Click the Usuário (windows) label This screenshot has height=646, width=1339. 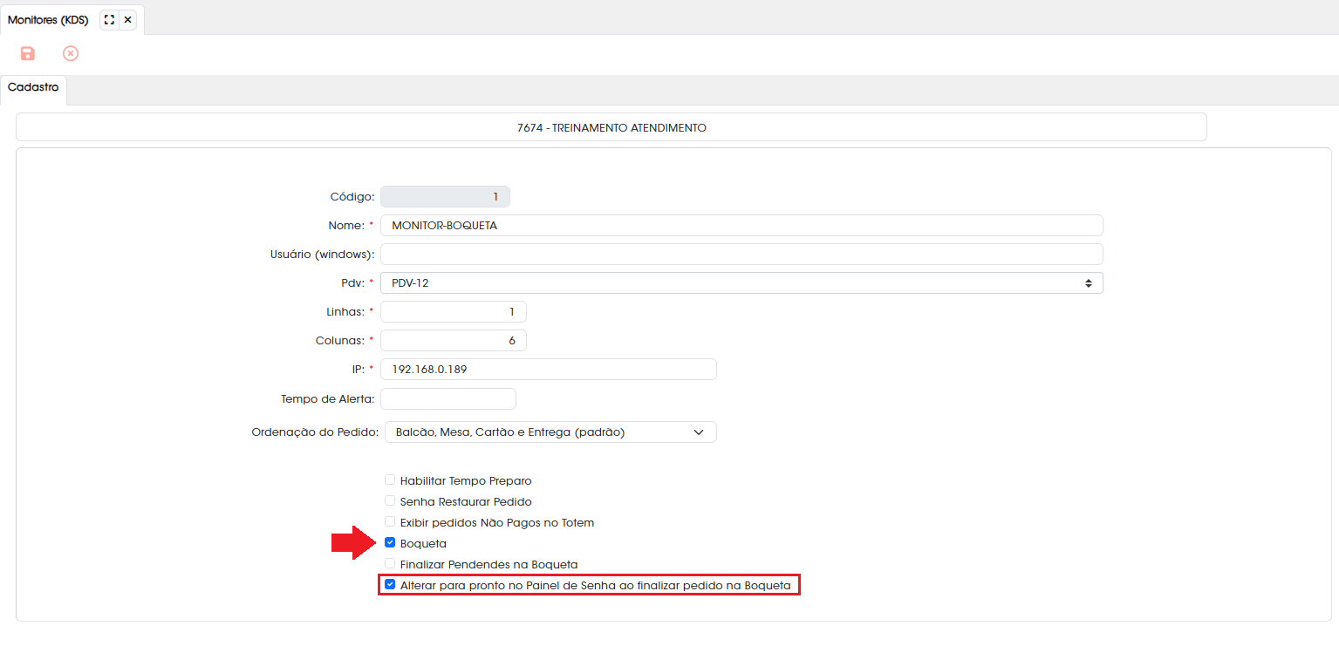point(323,254)
